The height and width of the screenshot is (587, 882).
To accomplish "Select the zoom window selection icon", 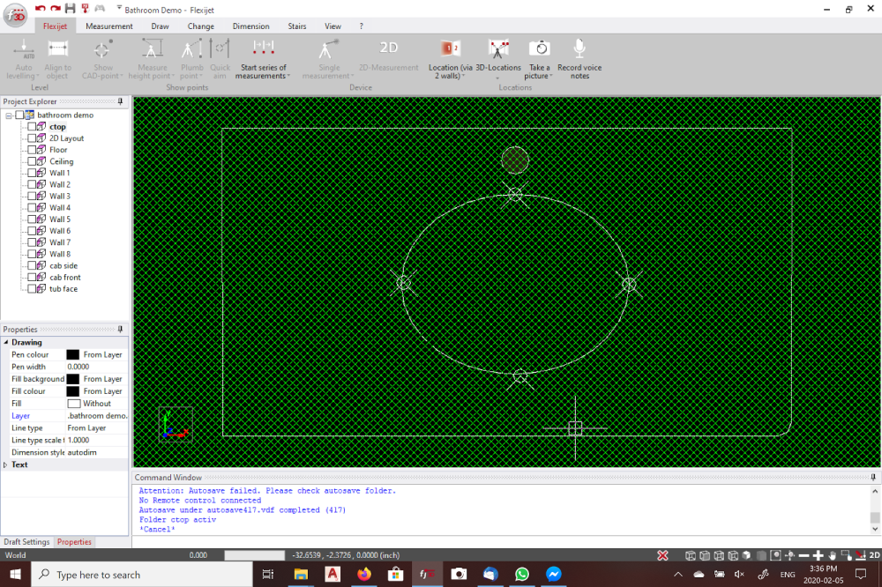I will pyautogui.click(x=846, y=555).
